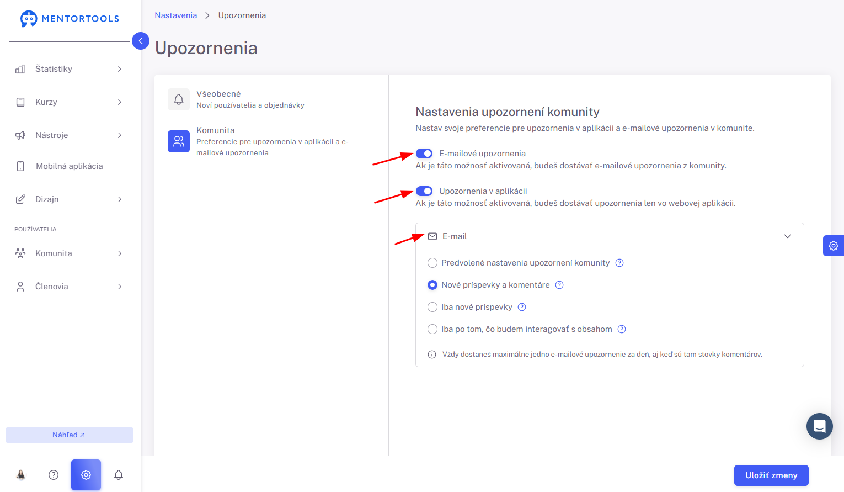The height and width of the screenshot is (492, 844).
Task: Show help tooltip for Nové príspevky a komentáre
Action: 559,285
